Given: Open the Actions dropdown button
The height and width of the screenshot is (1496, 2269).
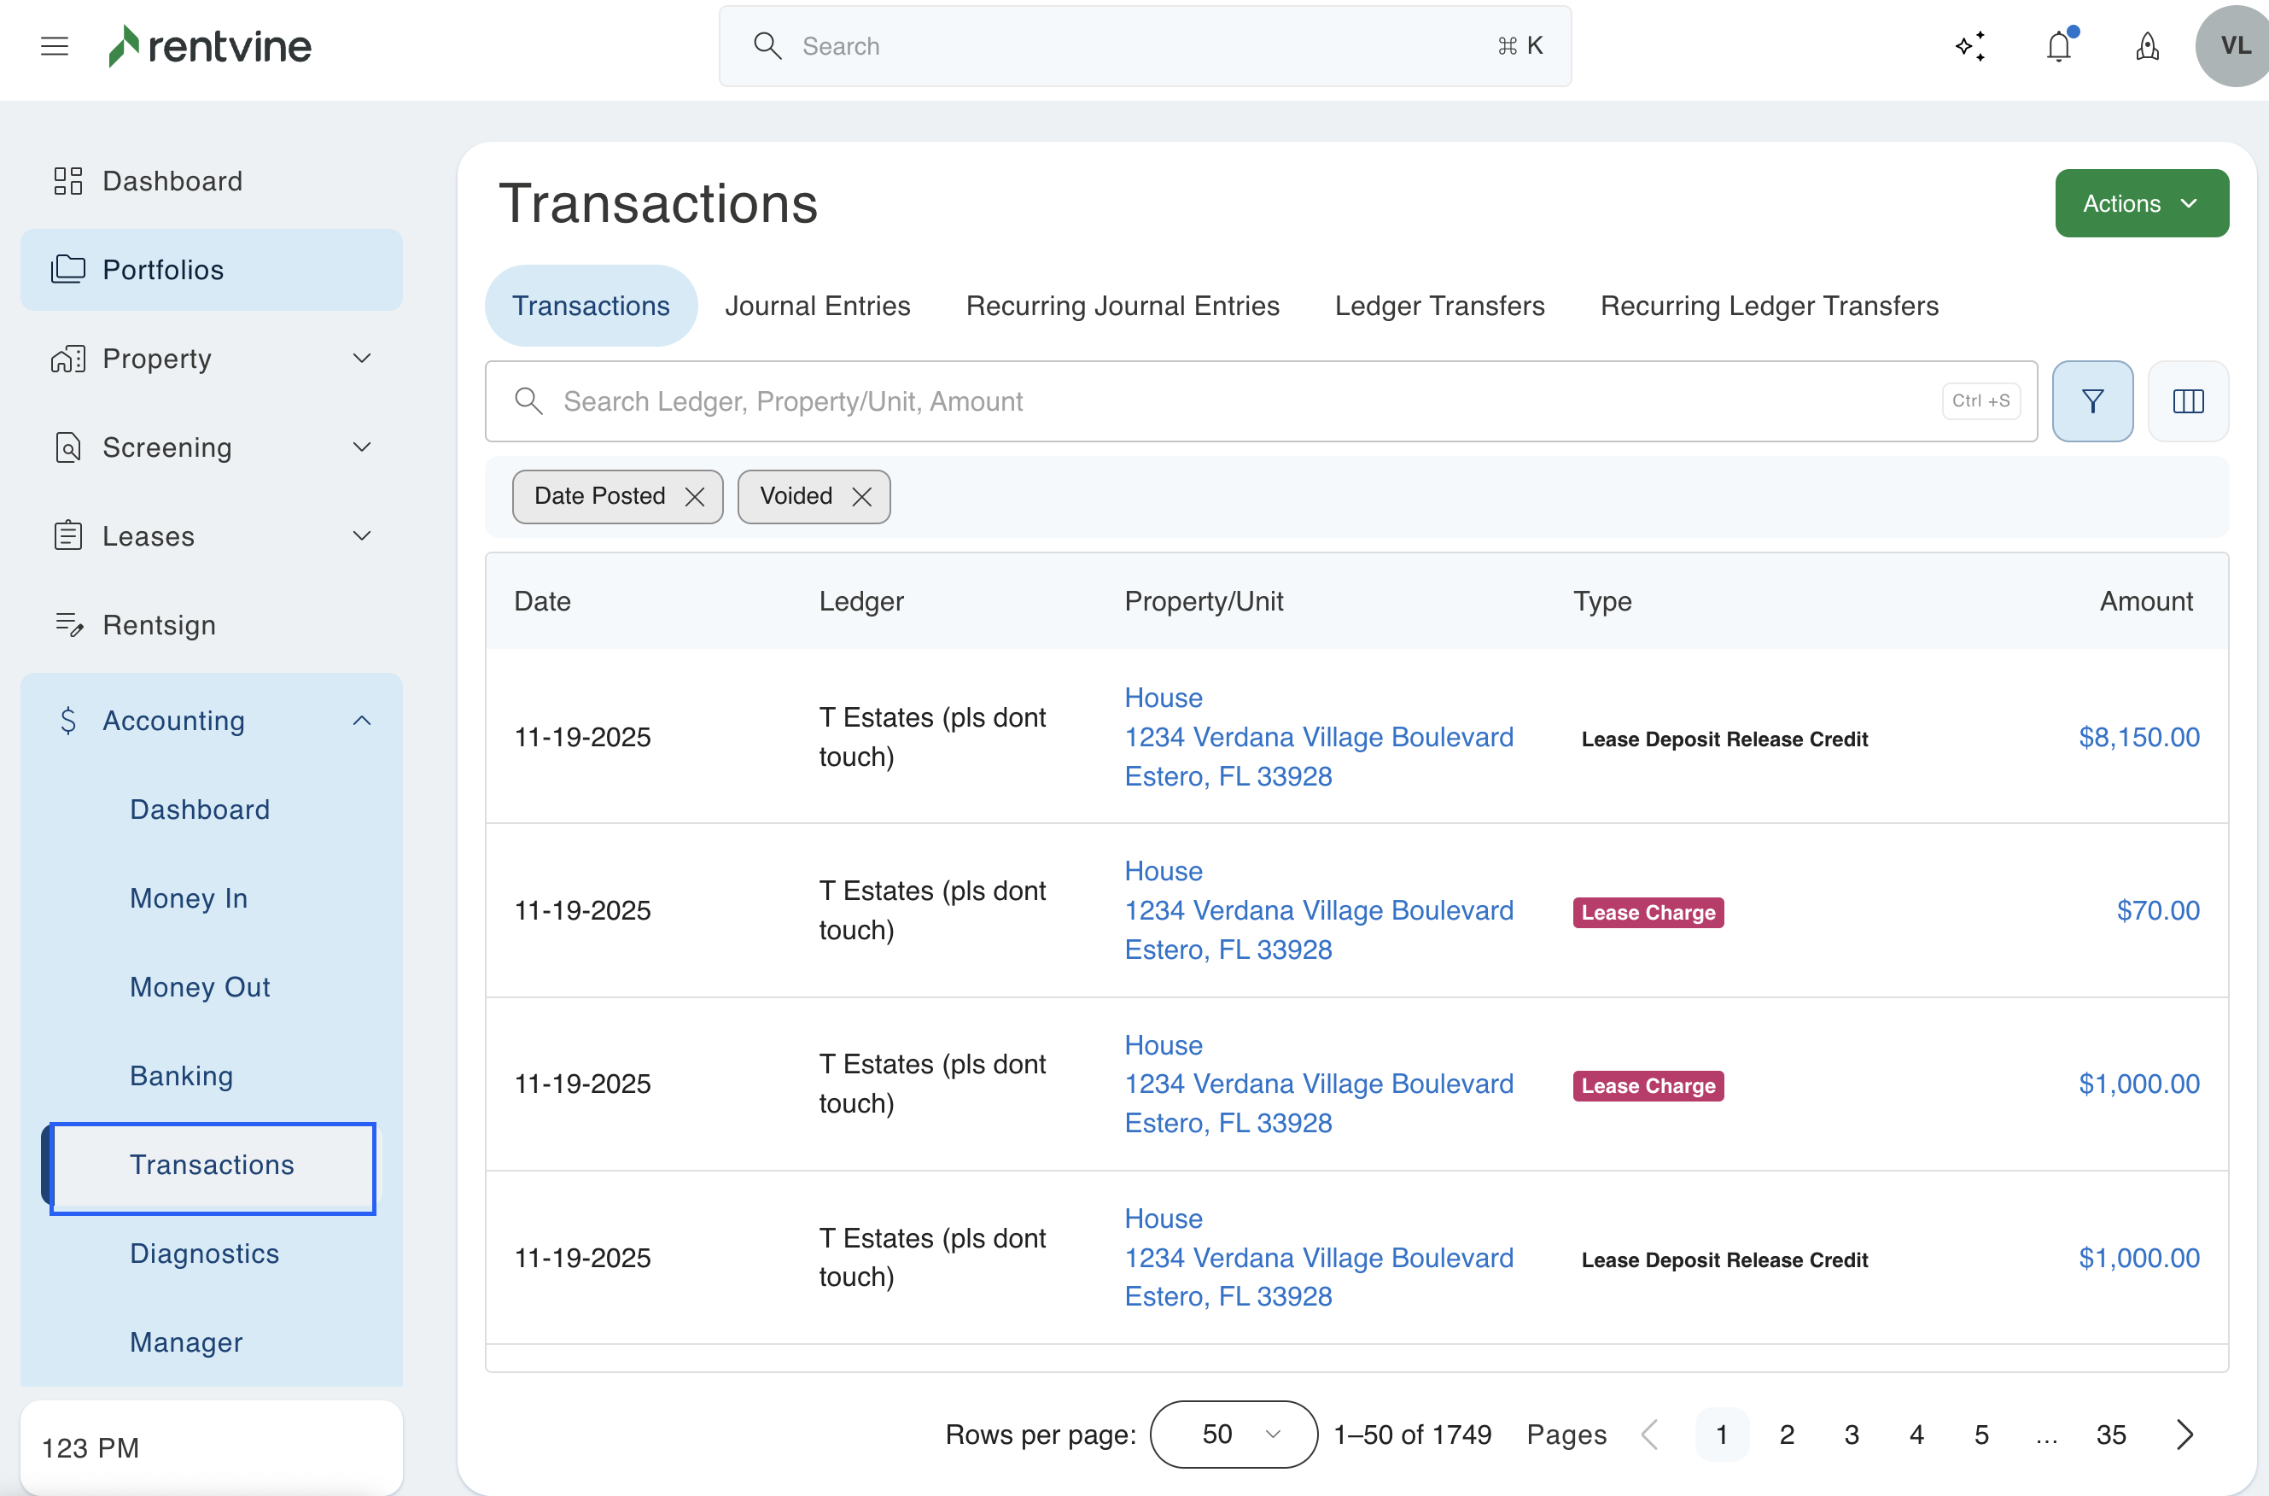Looking at the screenshot, I should (x=2141, y=203).
